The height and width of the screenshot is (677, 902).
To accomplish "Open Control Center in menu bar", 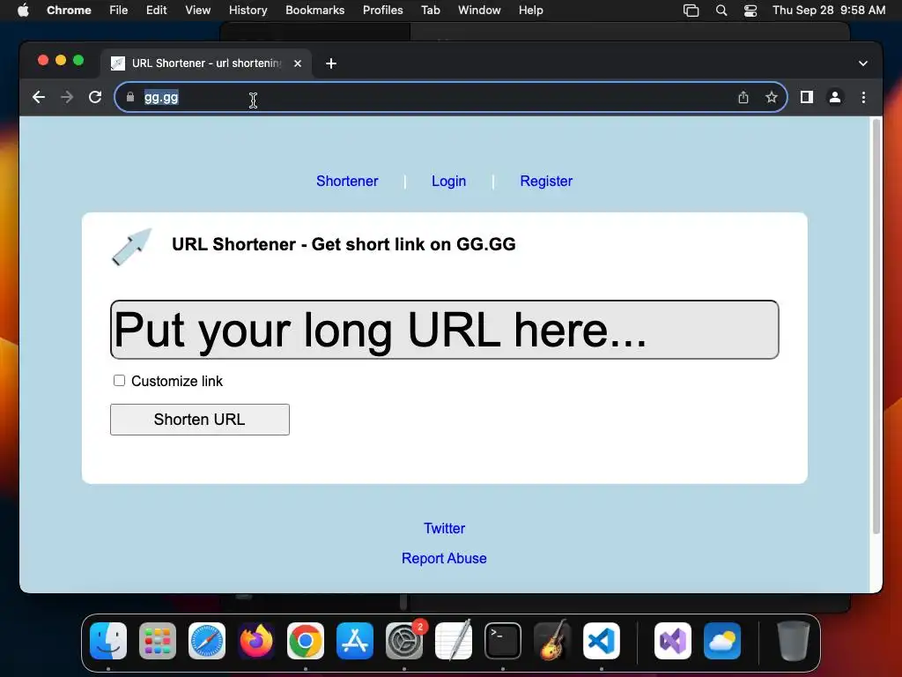I will click(750, 11).
